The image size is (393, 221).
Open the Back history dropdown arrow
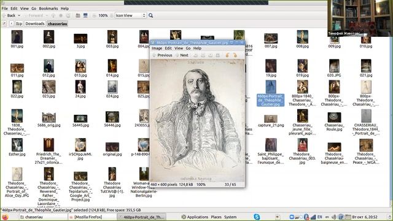click(19, 15)
